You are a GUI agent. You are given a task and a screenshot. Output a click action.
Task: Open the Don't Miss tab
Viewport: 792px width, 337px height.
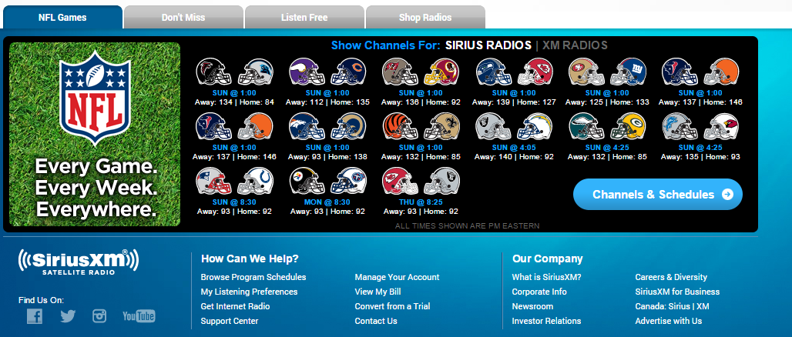(x=183, y=17)
